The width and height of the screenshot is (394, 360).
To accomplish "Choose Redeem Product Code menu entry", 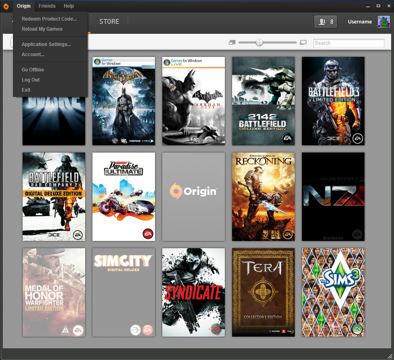I will coord(49,19).
